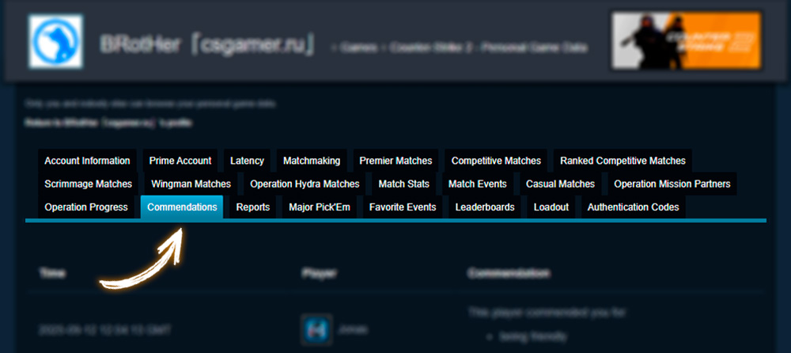
Task: Click the blue profile avatar image
Action: click(x=55, y=41)
